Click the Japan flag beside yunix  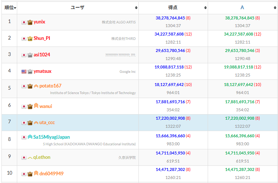24,22
